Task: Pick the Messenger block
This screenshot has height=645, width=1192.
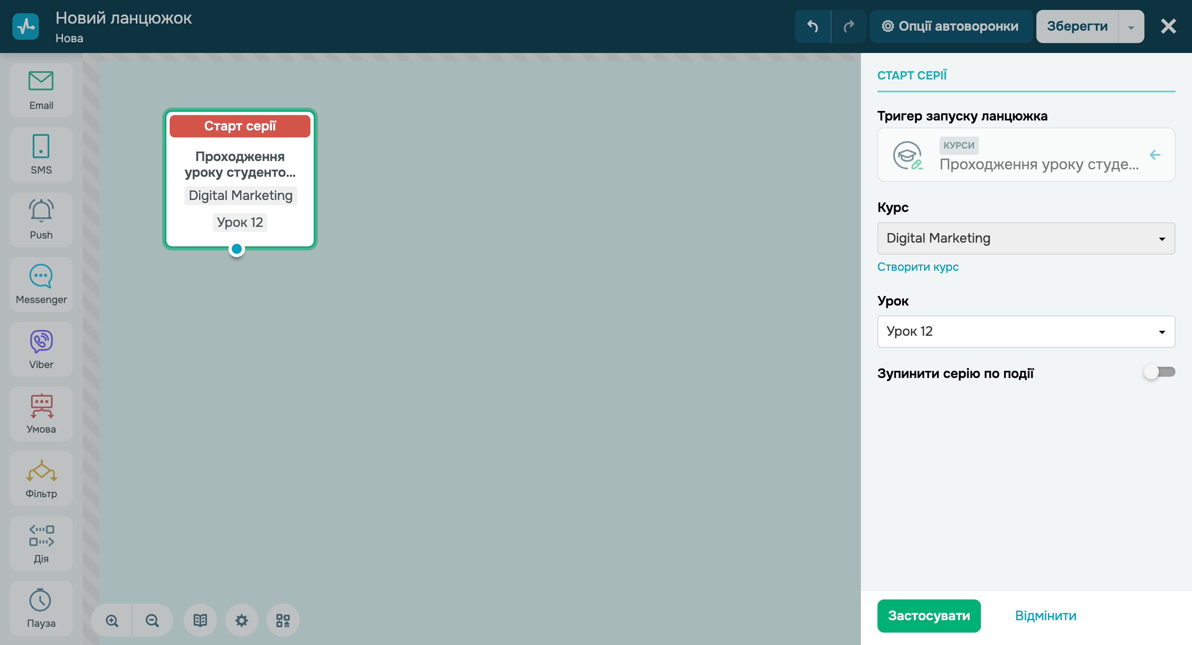Action: click(x=41, y=284)
